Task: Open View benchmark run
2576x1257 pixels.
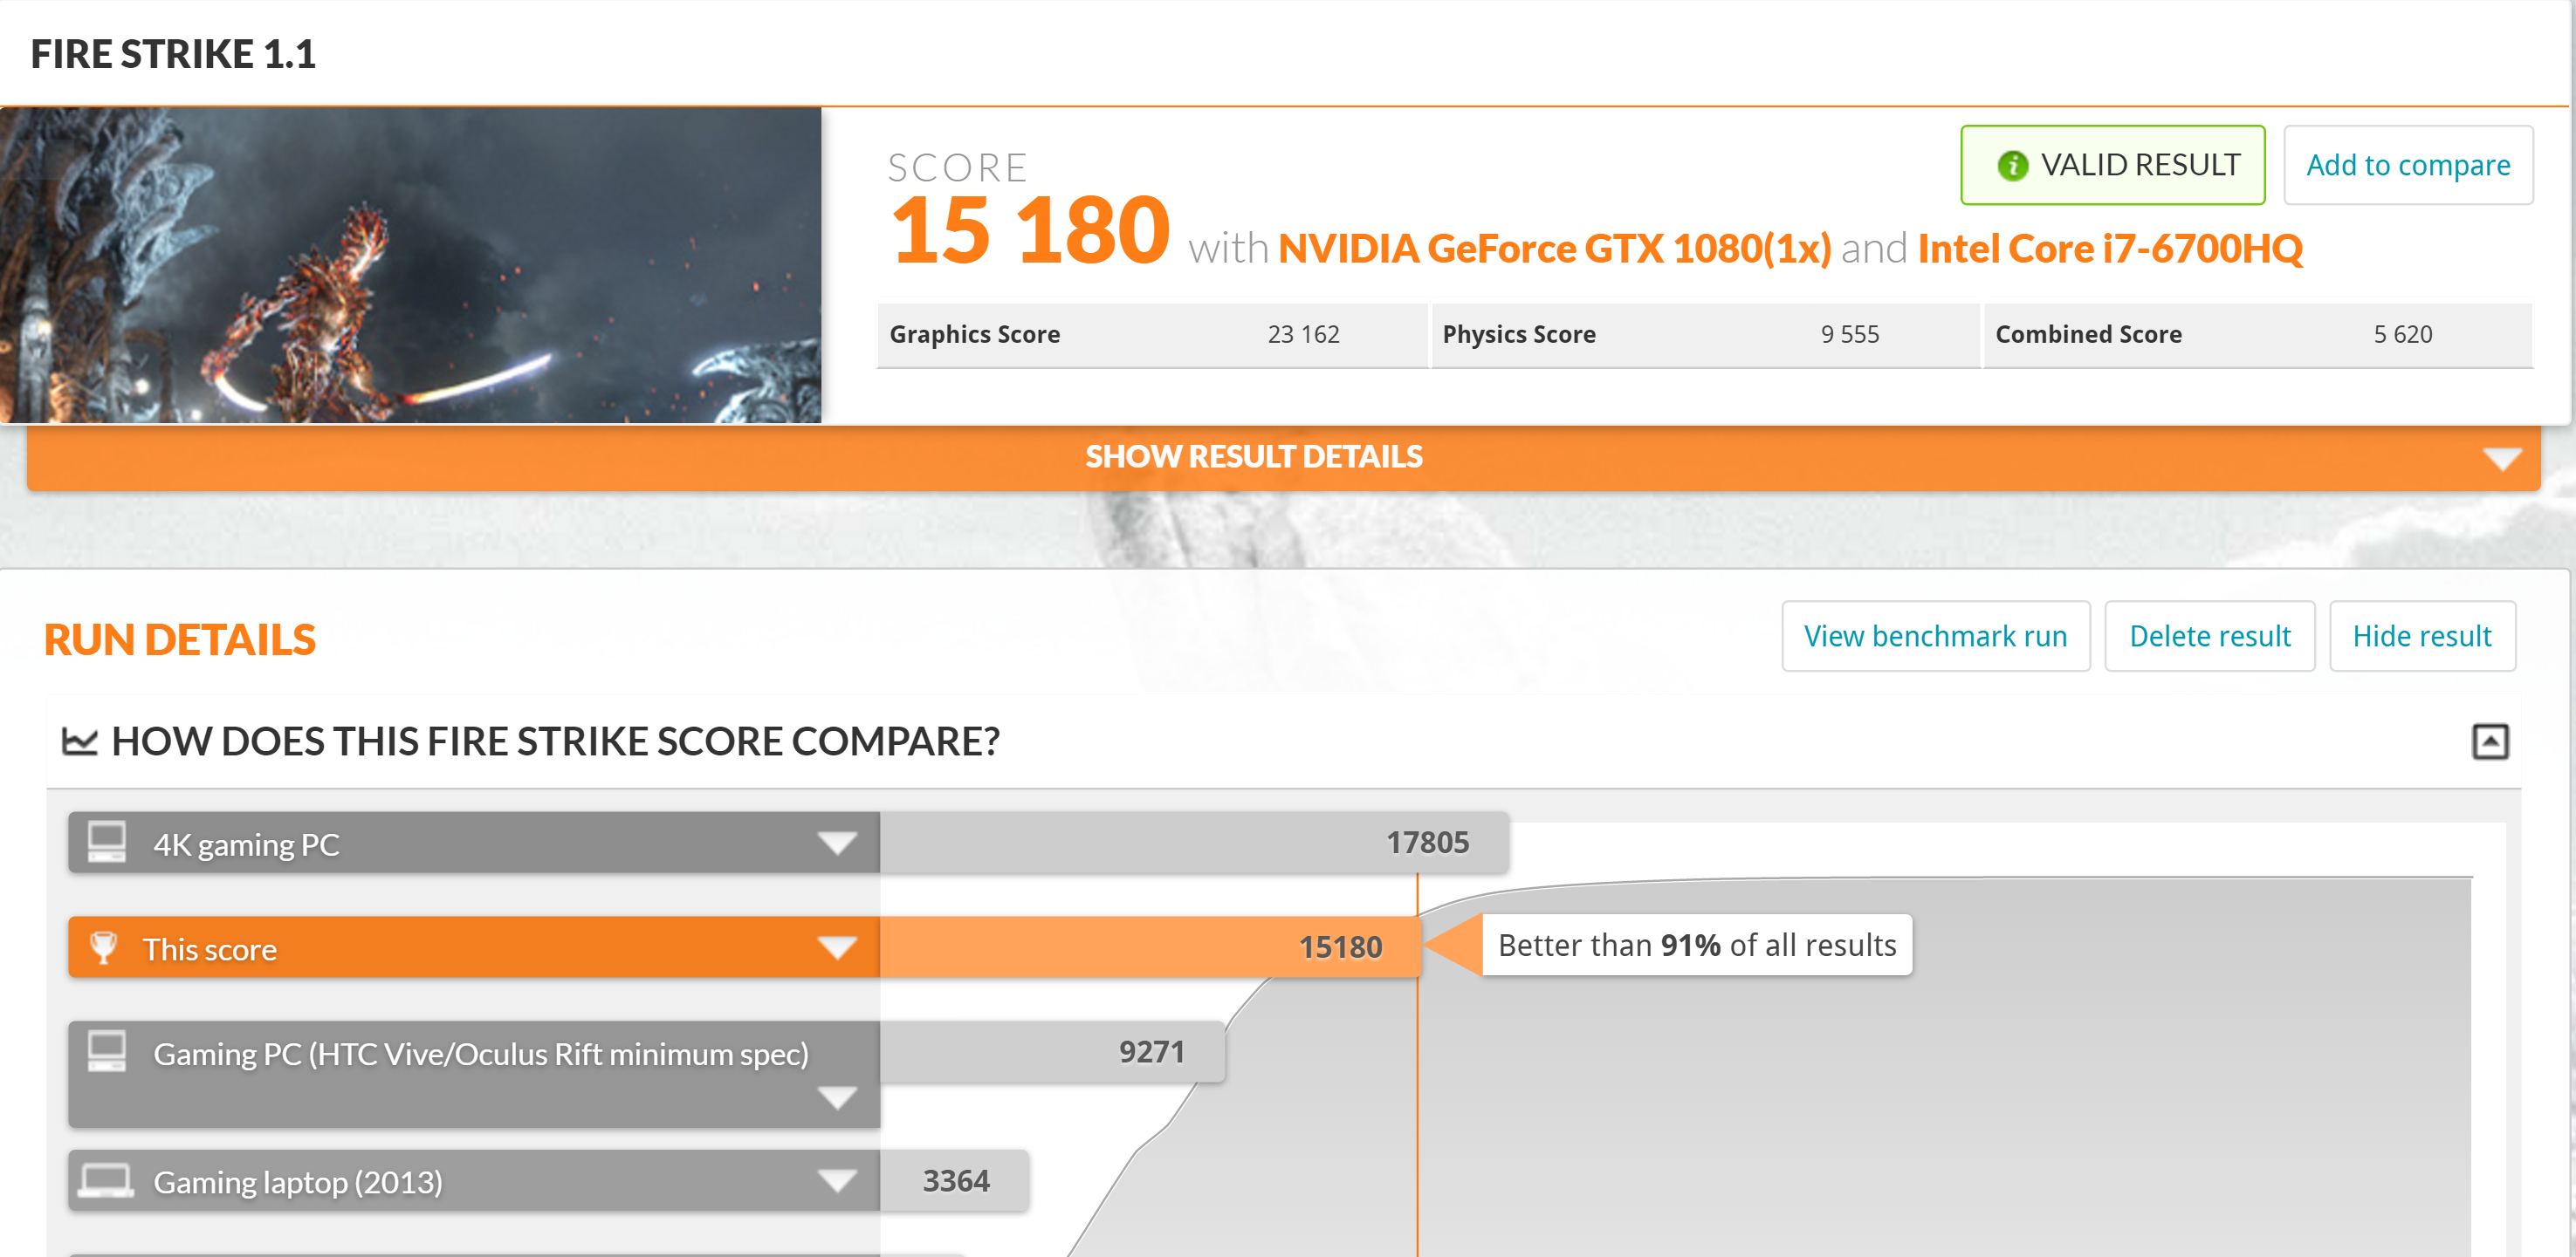Action: tap(1935, 637)
